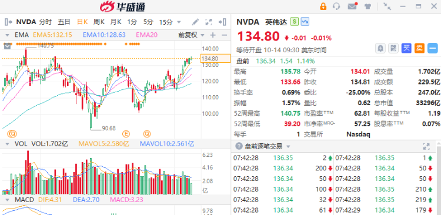Click the orange 卖 sell button
Screen dimensions: 441x215
click(419, 48)
